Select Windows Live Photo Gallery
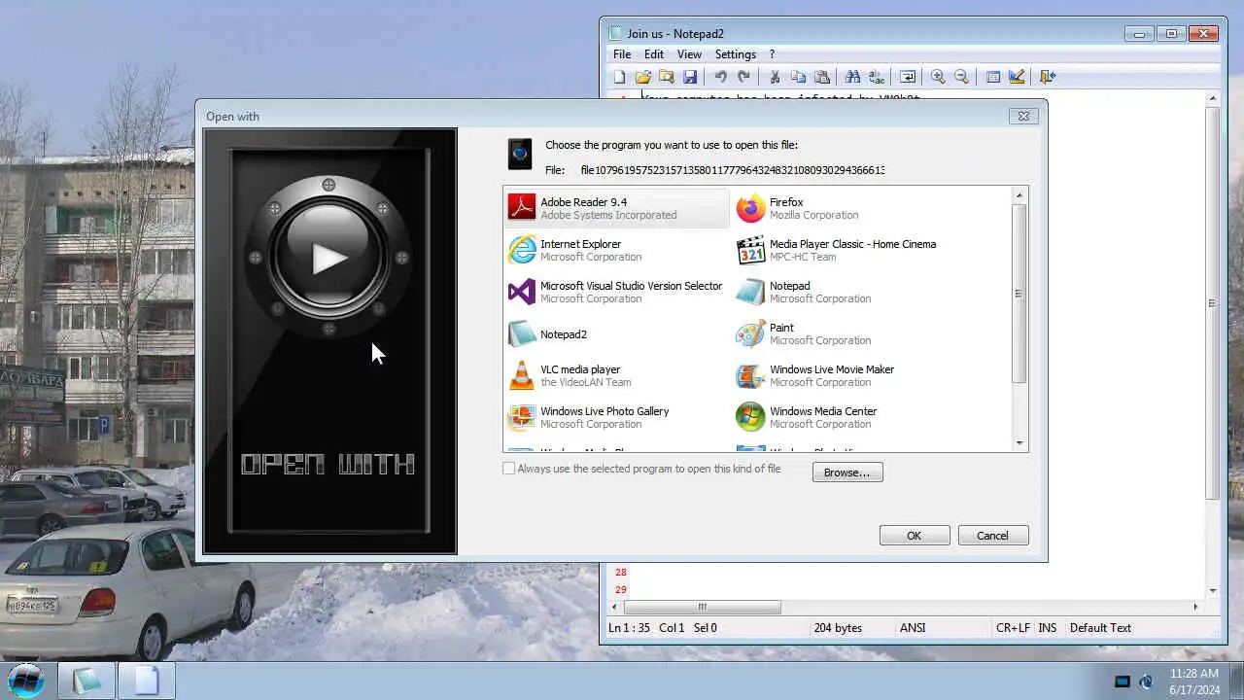This screenshot has width=1244, height=700. (616, 417)
